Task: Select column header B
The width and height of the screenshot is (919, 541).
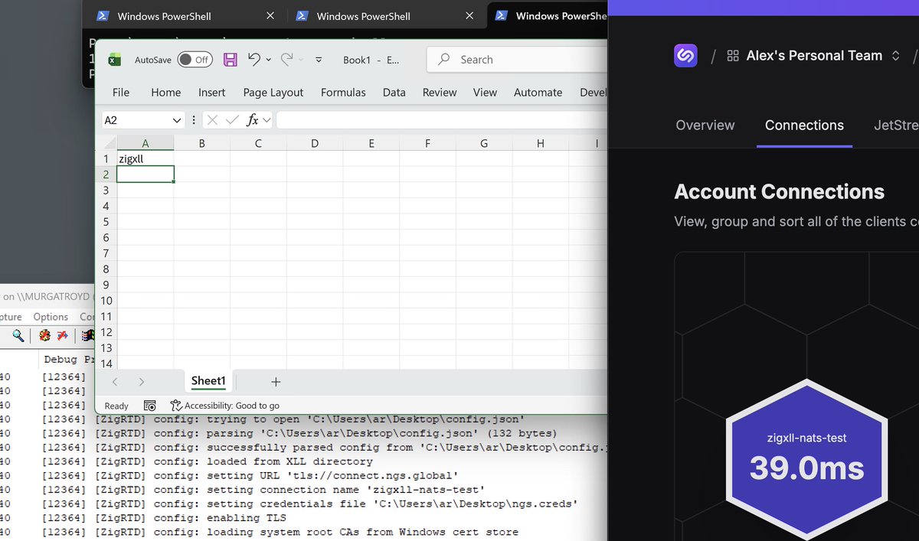Action: tap(202, 143)
